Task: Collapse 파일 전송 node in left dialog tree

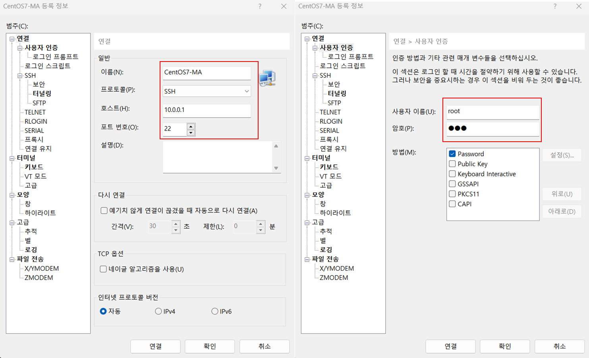Action: click(12, 259)
